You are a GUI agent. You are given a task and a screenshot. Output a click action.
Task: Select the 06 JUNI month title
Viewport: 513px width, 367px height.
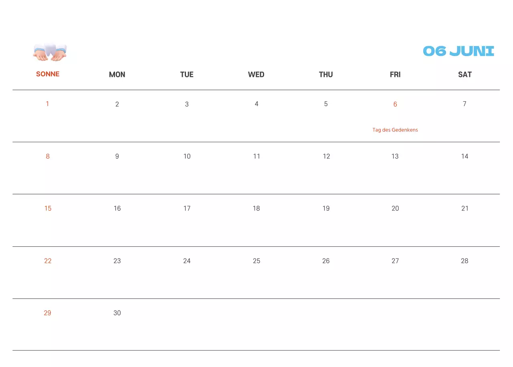pos(458,51)
